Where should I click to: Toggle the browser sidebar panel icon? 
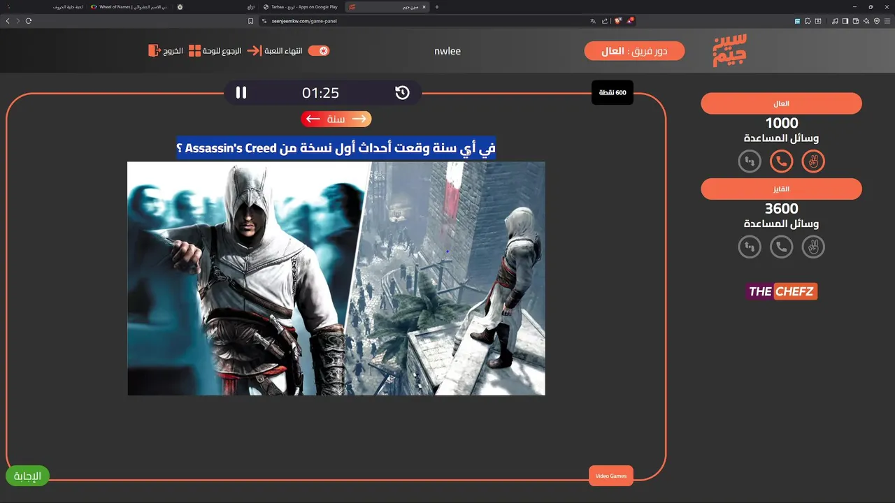[x=845, y=21]
